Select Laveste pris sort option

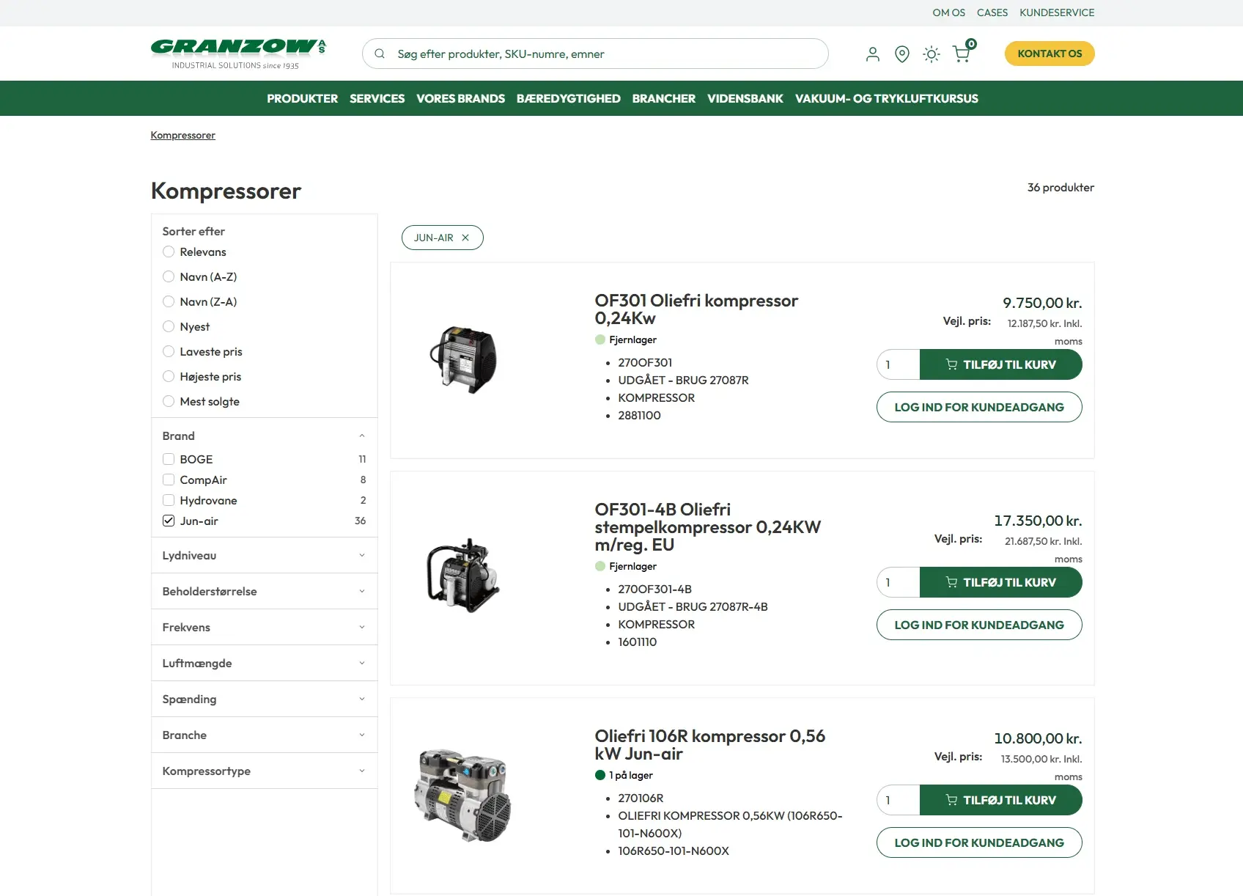tap(169, 351)
